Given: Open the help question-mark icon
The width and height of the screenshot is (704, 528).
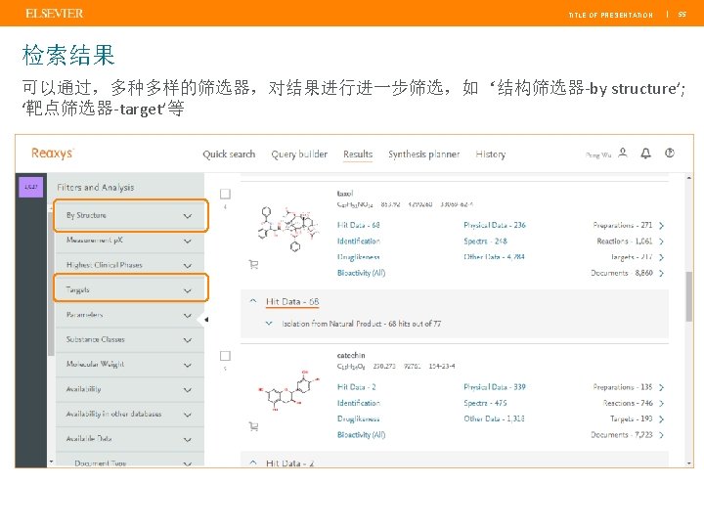Looking at the screenshot, I should click(670, 154).
